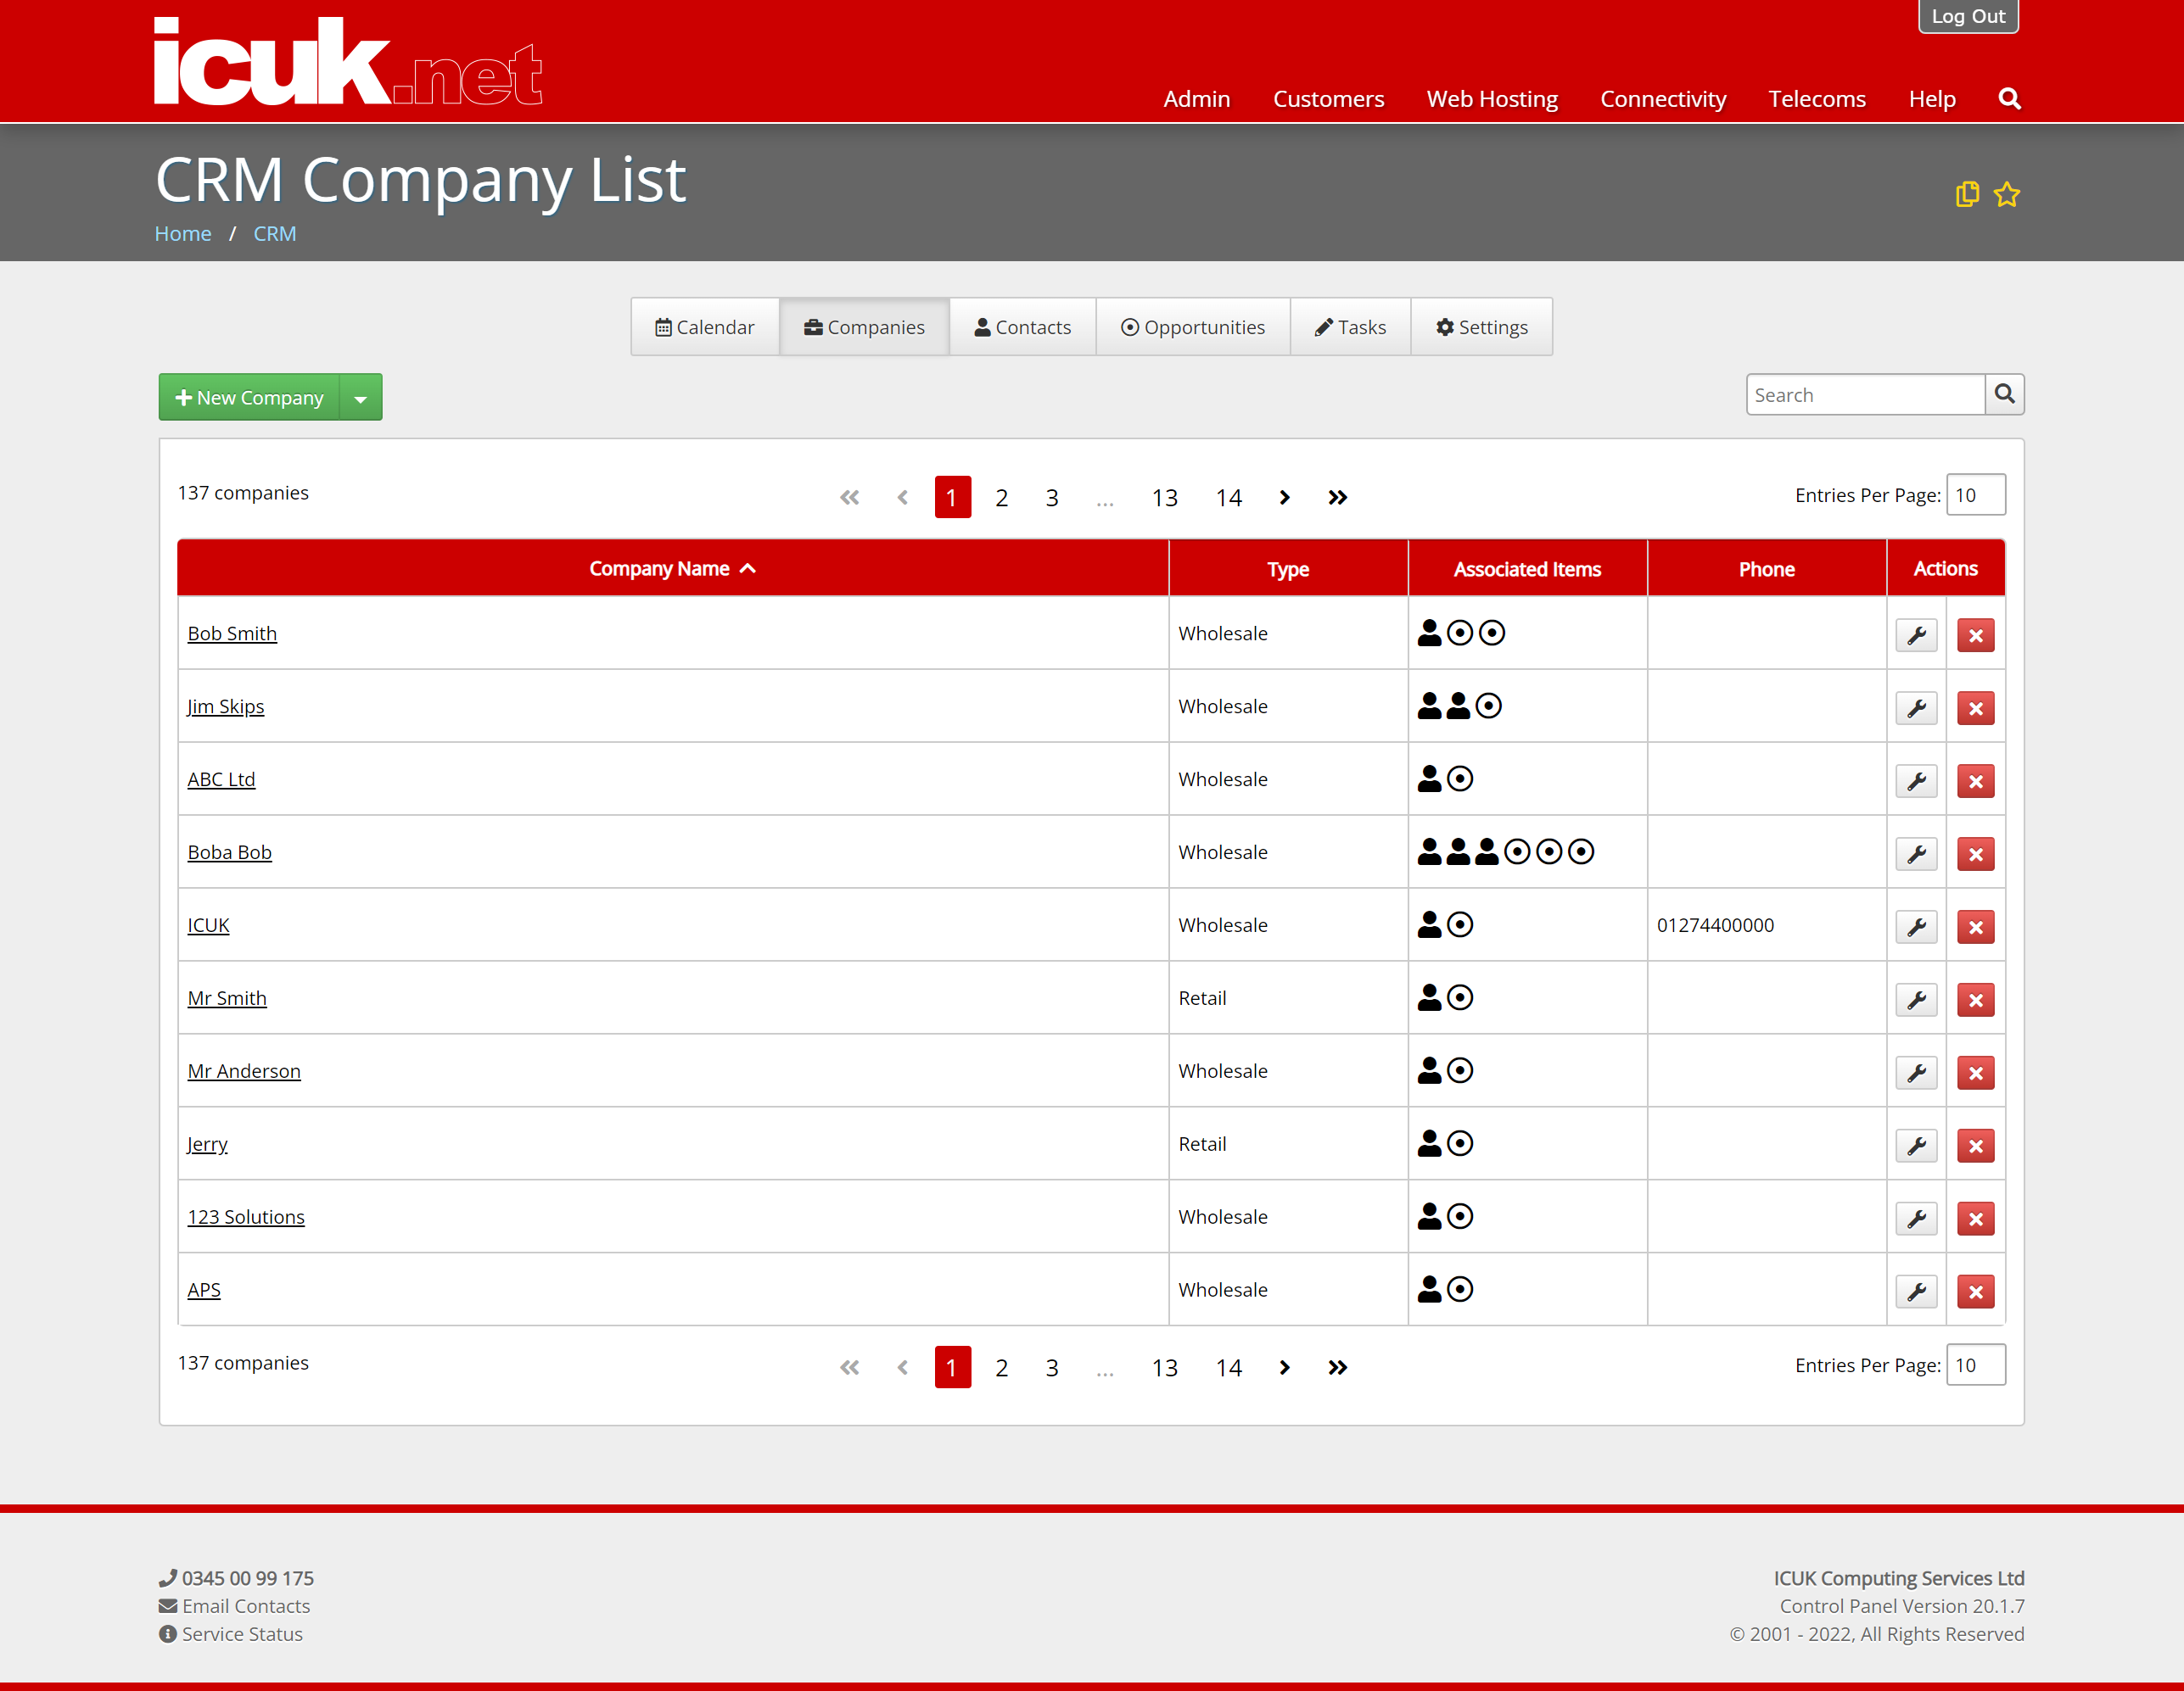Open the 123 Solutions company link

(x=246, y=1217)
